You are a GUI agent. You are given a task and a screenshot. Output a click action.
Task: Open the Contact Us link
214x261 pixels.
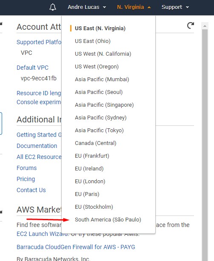[x=31, y=190]
